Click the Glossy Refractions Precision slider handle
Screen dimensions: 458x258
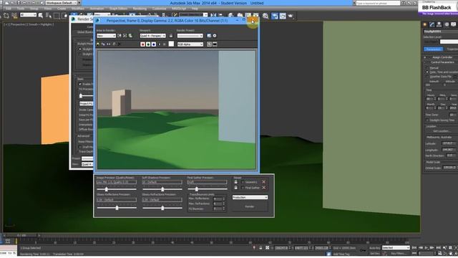pyautogui.click(x=162, y=208)
